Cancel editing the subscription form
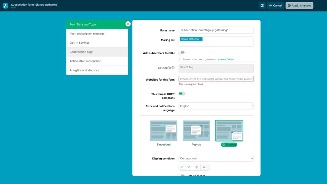The height and width of the screenshot is (184, 327). (x=276, y=6)
